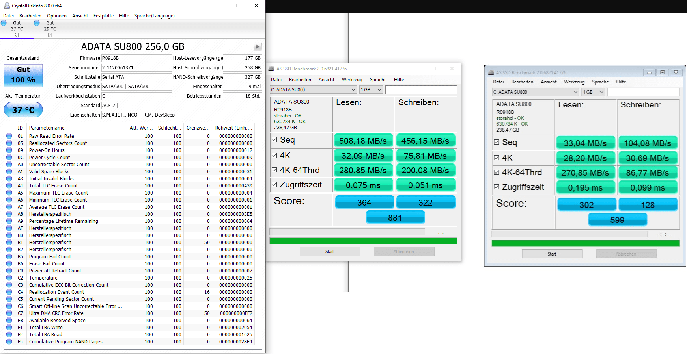Open Werkzeug menu in middle AS SSD window

(x=352, y=80)
